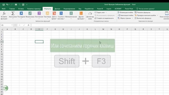Image resolution: width=169 pixels, height=95 pixels.
Task: Open the Power Pivot tab
Action: coord(129,9)
